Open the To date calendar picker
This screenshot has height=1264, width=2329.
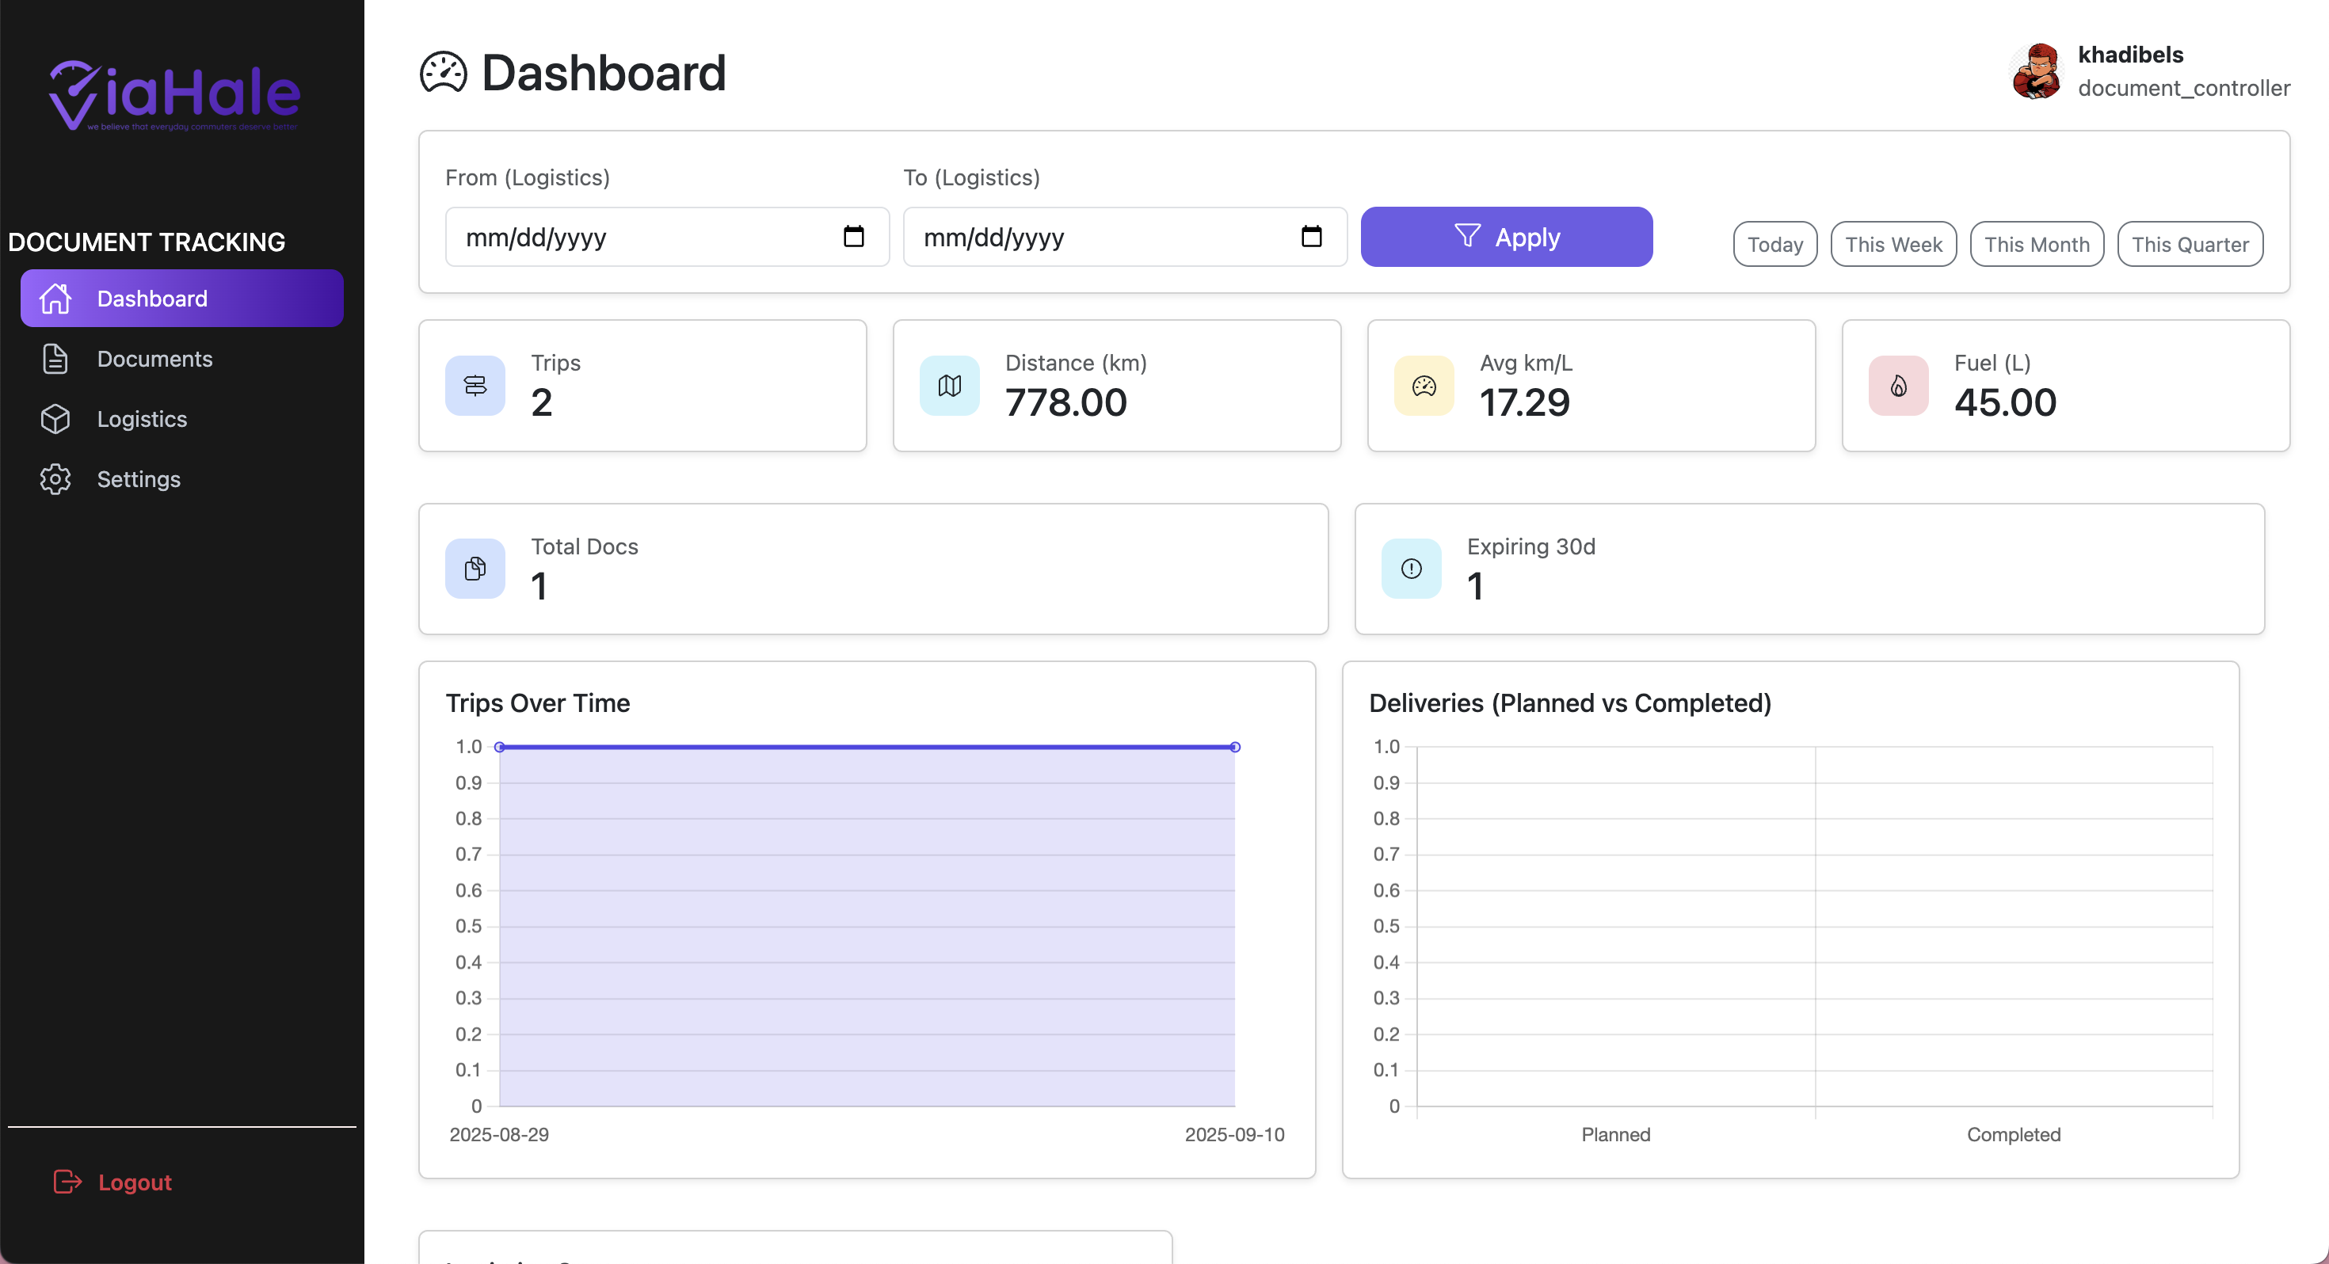point(1311,237)
